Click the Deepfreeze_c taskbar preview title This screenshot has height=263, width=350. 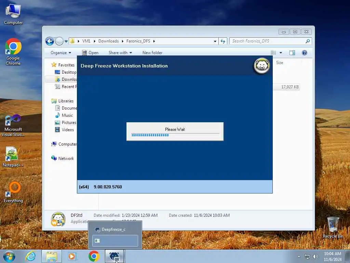(x=113, y=229)
